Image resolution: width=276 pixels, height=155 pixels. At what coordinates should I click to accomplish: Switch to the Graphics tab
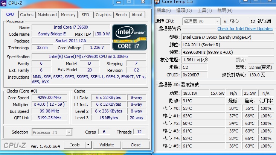[x=103, y=15]
